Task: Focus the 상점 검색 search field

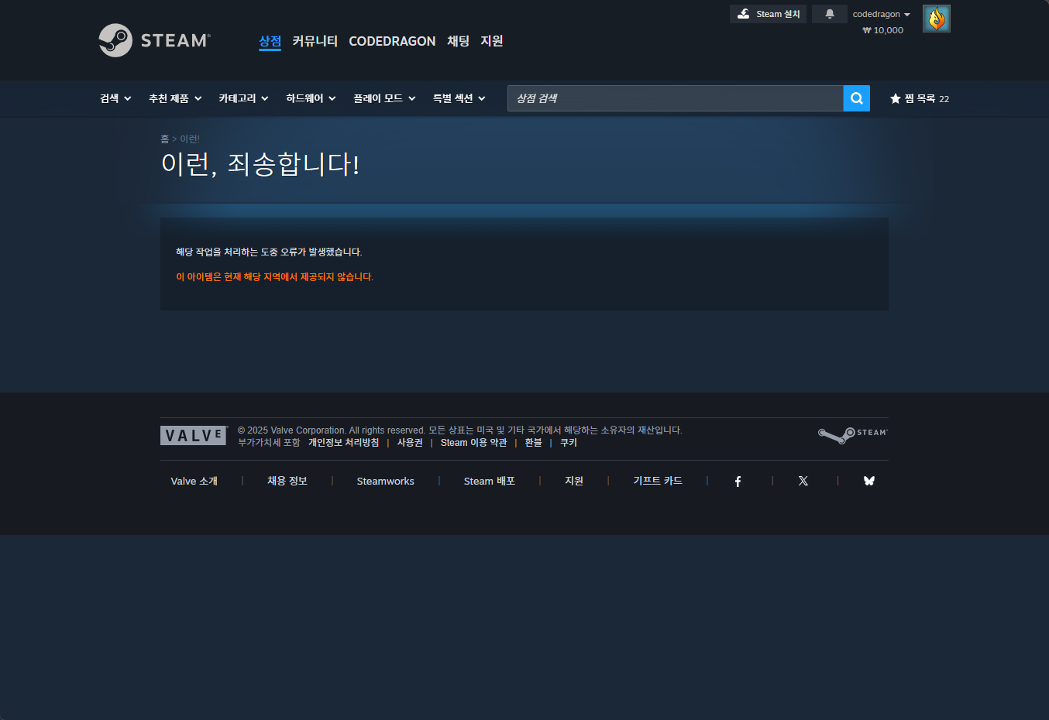Action: tap(675, 98)
